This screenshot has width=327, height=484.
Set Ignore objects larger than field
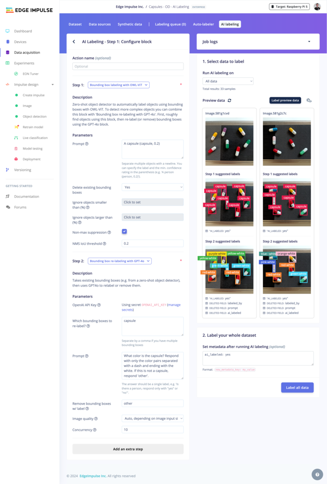pos(153,217)
